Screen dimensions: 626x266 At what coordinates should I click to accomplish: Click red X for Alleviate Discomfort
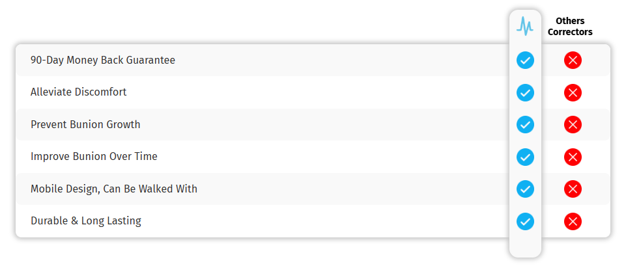tap(573, 92)
